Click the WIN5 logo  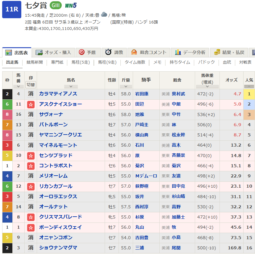click(x=71, y=6)
